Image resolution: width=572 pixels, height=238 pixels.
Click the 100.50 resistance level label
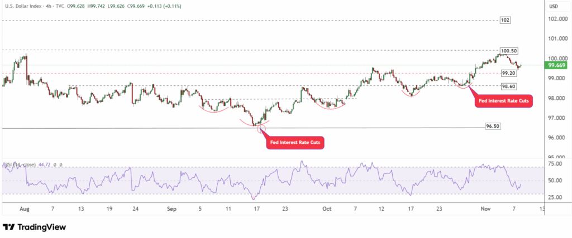click(508, 50)
